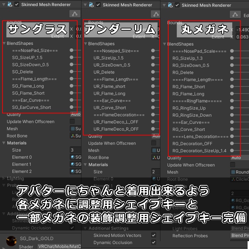This screenshot has height=249, width=249.
Task: Click SG_SizeUP_1.5 slider handle
Action: point(71,57)
